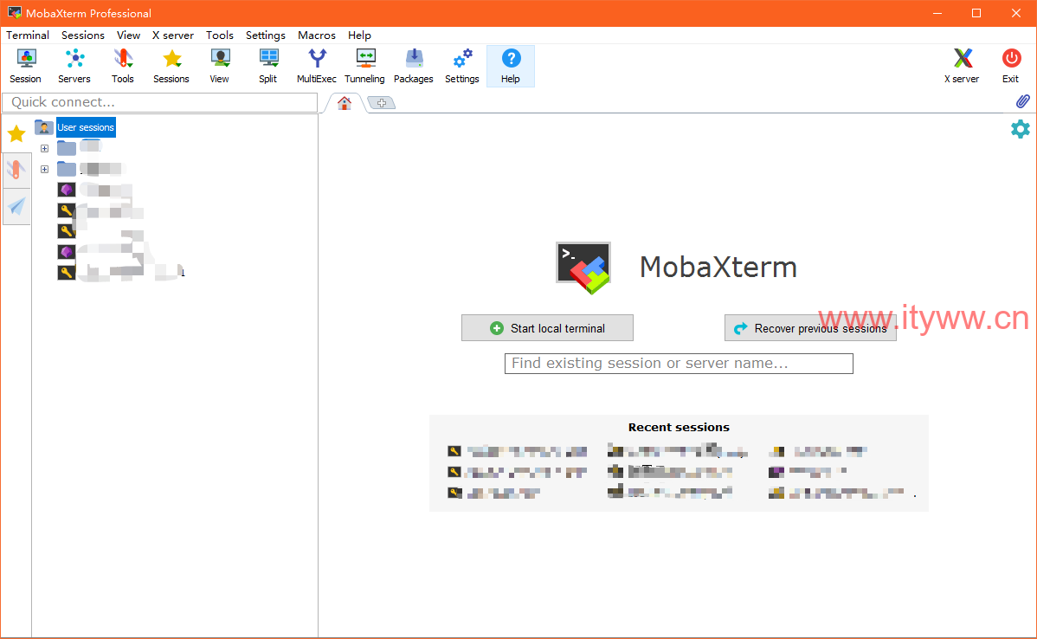Open the Sessions menu in menu bar
Image resolution: width=1037 pixels, height=639 pixels.
tap(83, 35)
